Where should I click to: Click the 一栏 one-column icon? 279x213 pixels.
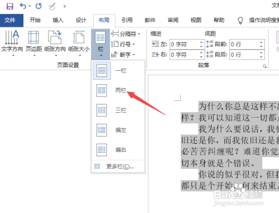(102, 71)
